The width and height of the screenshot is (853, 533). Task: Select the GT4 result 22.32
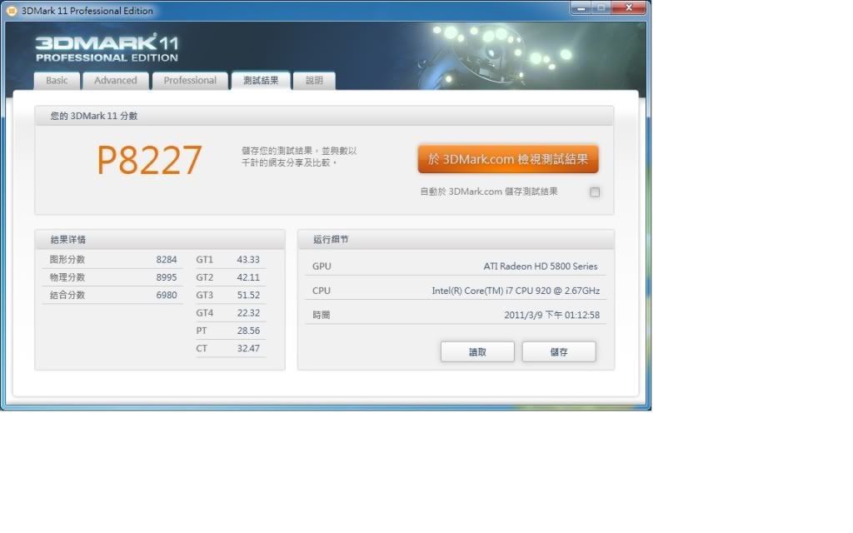point(248,313)
